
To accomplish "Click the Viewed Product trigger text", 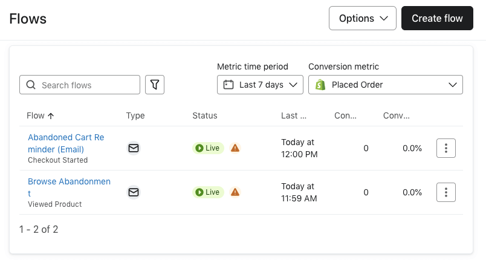I will coord(55,204).
